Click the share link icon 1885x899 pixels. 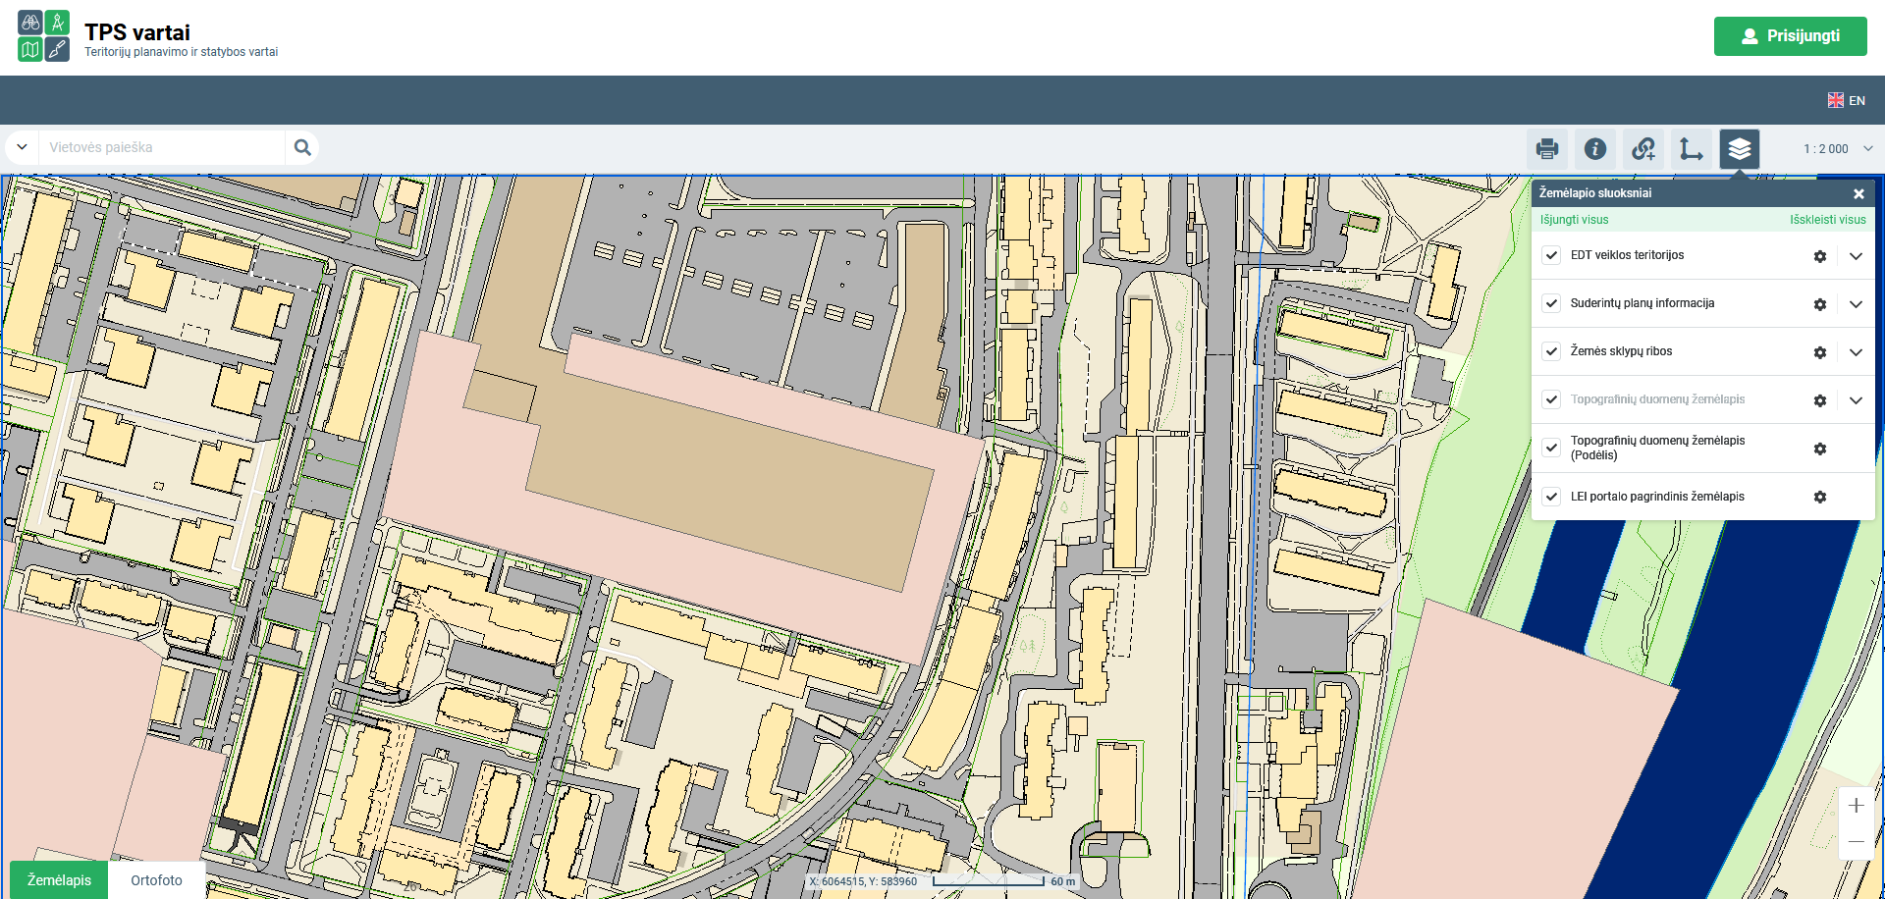click(x=1643, y=149)
